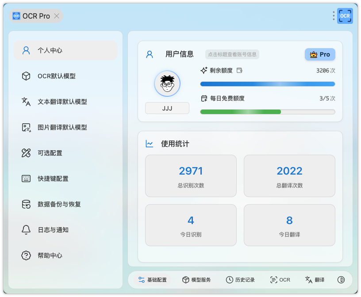Click the sparkle icon beside 剩余额度
The height and width of the screenshot is (297, 361).
coord(204,70)
